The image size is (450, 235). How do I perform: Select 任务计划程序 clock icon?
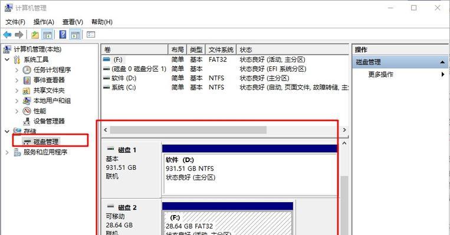(x=27, y=70)
